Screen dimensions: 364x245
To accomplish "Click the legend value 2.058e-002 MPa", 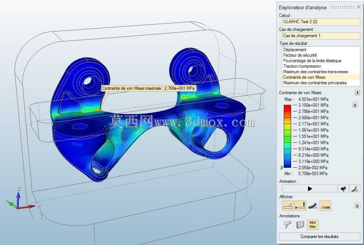I will click(313, 167).
